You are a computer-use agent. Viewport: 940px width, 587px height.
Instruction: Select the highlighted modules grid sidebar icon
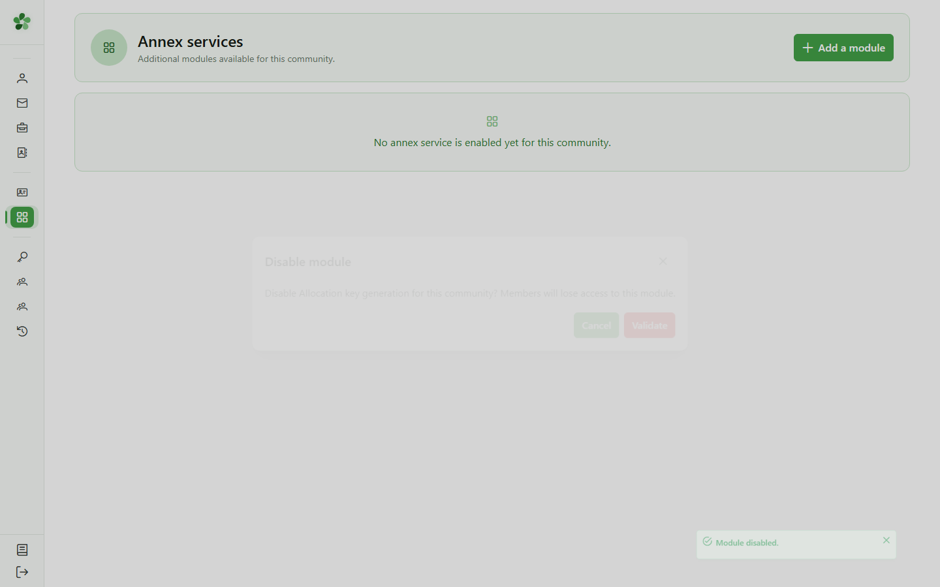click(x=22, y=217)
